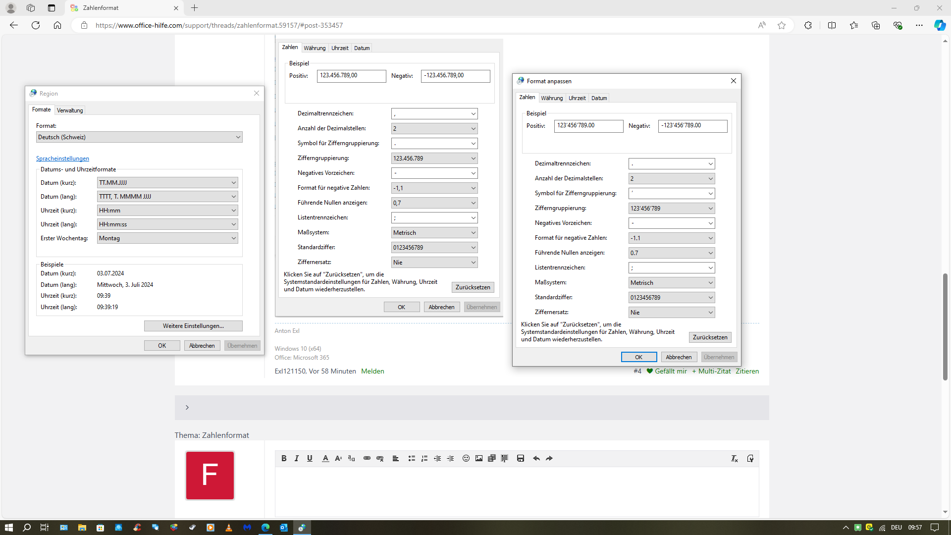Undo last editor action
The height and width of the screenshot is (535, 951).
[x=536, y=459]
